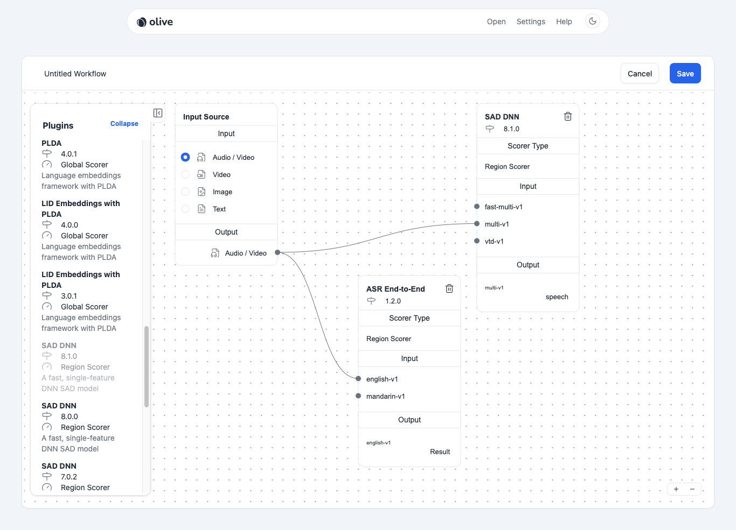Save the workflow
The image size is (736, 530).
[x=685, y=73]
